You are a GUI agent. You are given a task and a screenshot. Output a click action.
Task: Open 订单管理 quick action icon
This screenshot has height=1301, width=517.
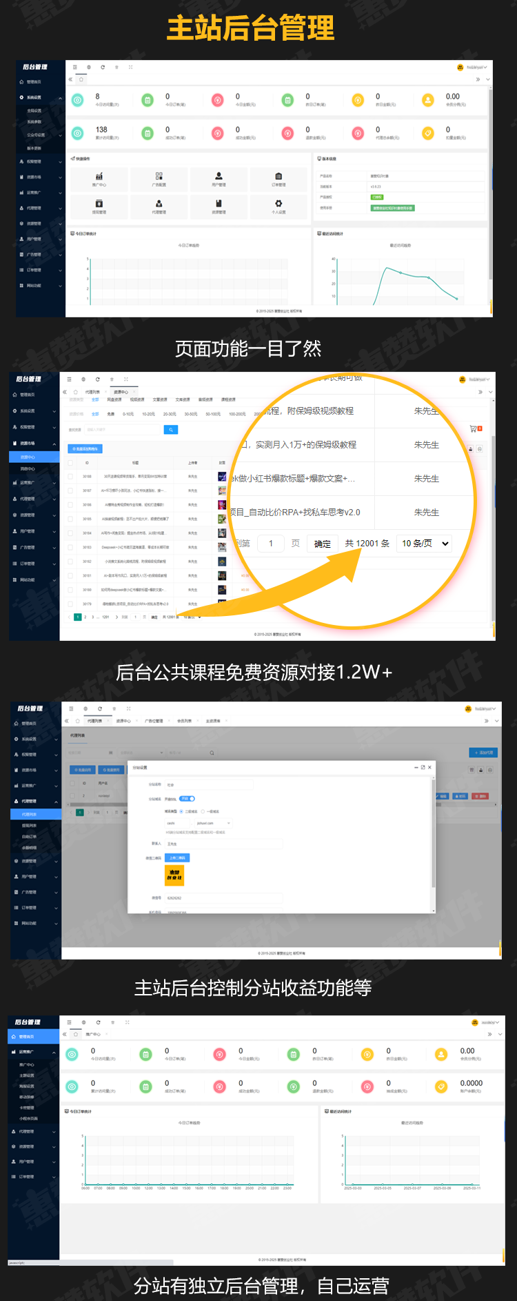point(278,177)
